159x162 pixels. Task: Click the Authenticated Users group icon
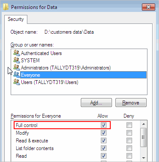coord(17,53)
